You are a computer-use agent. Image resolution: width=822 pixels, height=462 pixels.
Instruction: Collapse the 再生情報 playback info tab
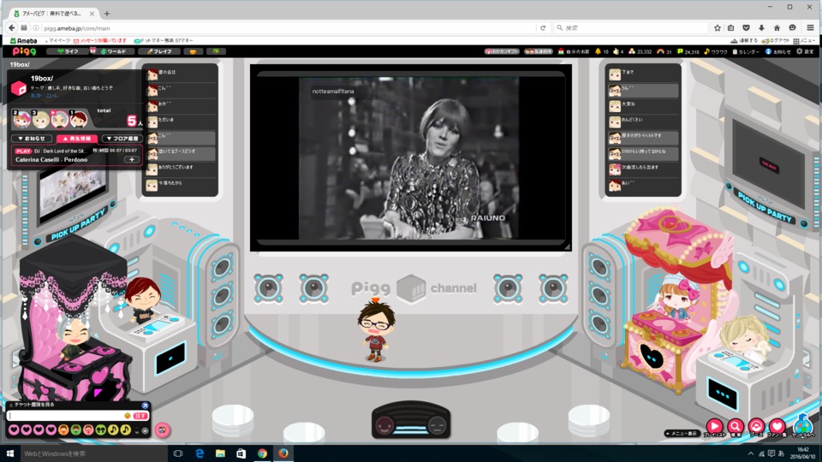tap(77, 139)
